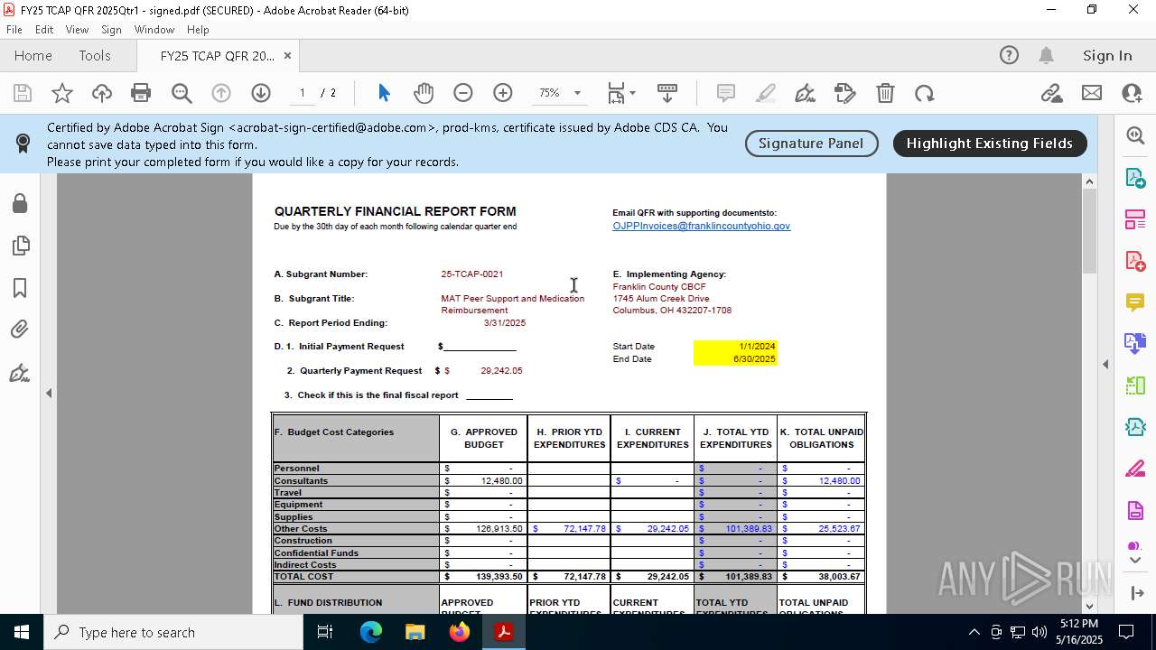
Task: Collapse the right tools pane arrow
Action: (1105, 364)
